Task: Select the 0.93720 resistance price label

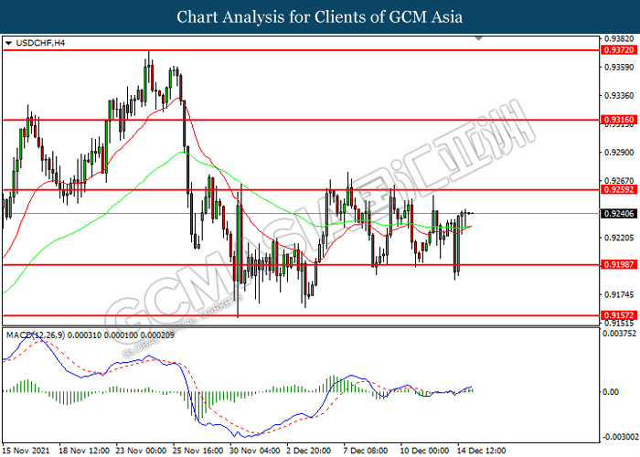Action: [x=618, y=49]
